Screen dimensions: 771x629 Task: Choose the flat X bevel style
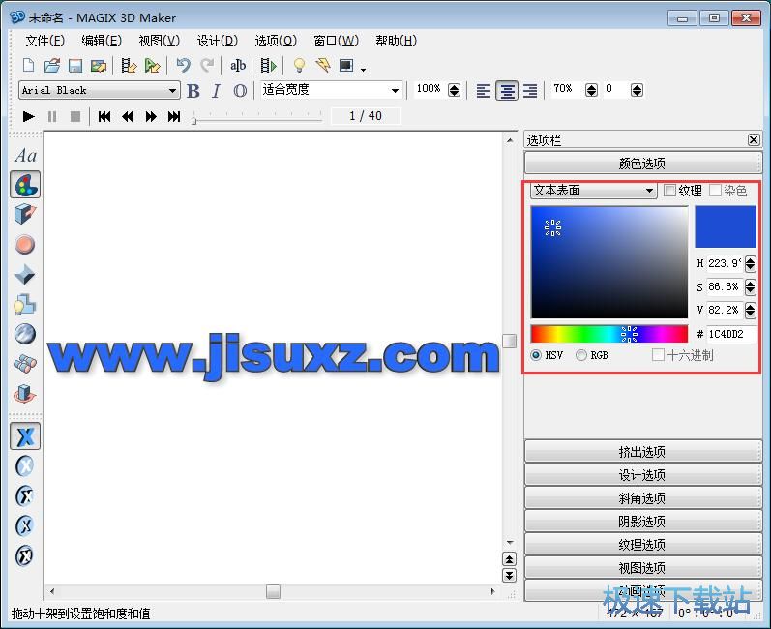pyautogui.click(x=25, y=435)
